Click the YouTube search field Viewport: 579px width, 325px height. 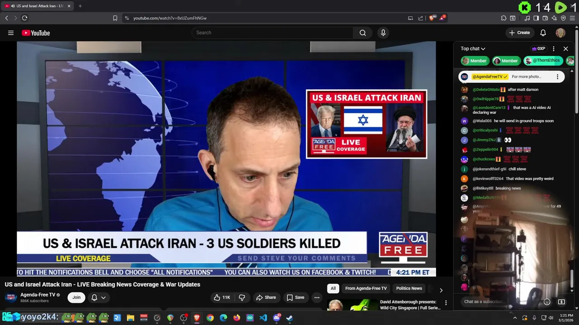tap(273, 32)
